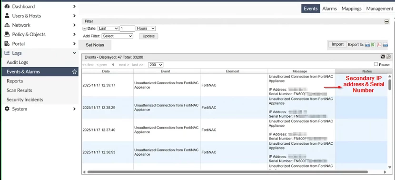Export events to Excel spreadsheet
The width and height of the screenshot is (395, 180).
click(373, 45)
